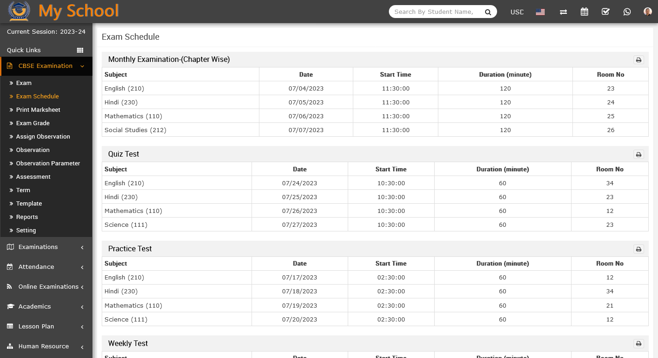Image resolution: width=658 pixels, height=358 pixels.
Task: Open Print Marksheet submenu item
Action: click(x=38, y=110)
